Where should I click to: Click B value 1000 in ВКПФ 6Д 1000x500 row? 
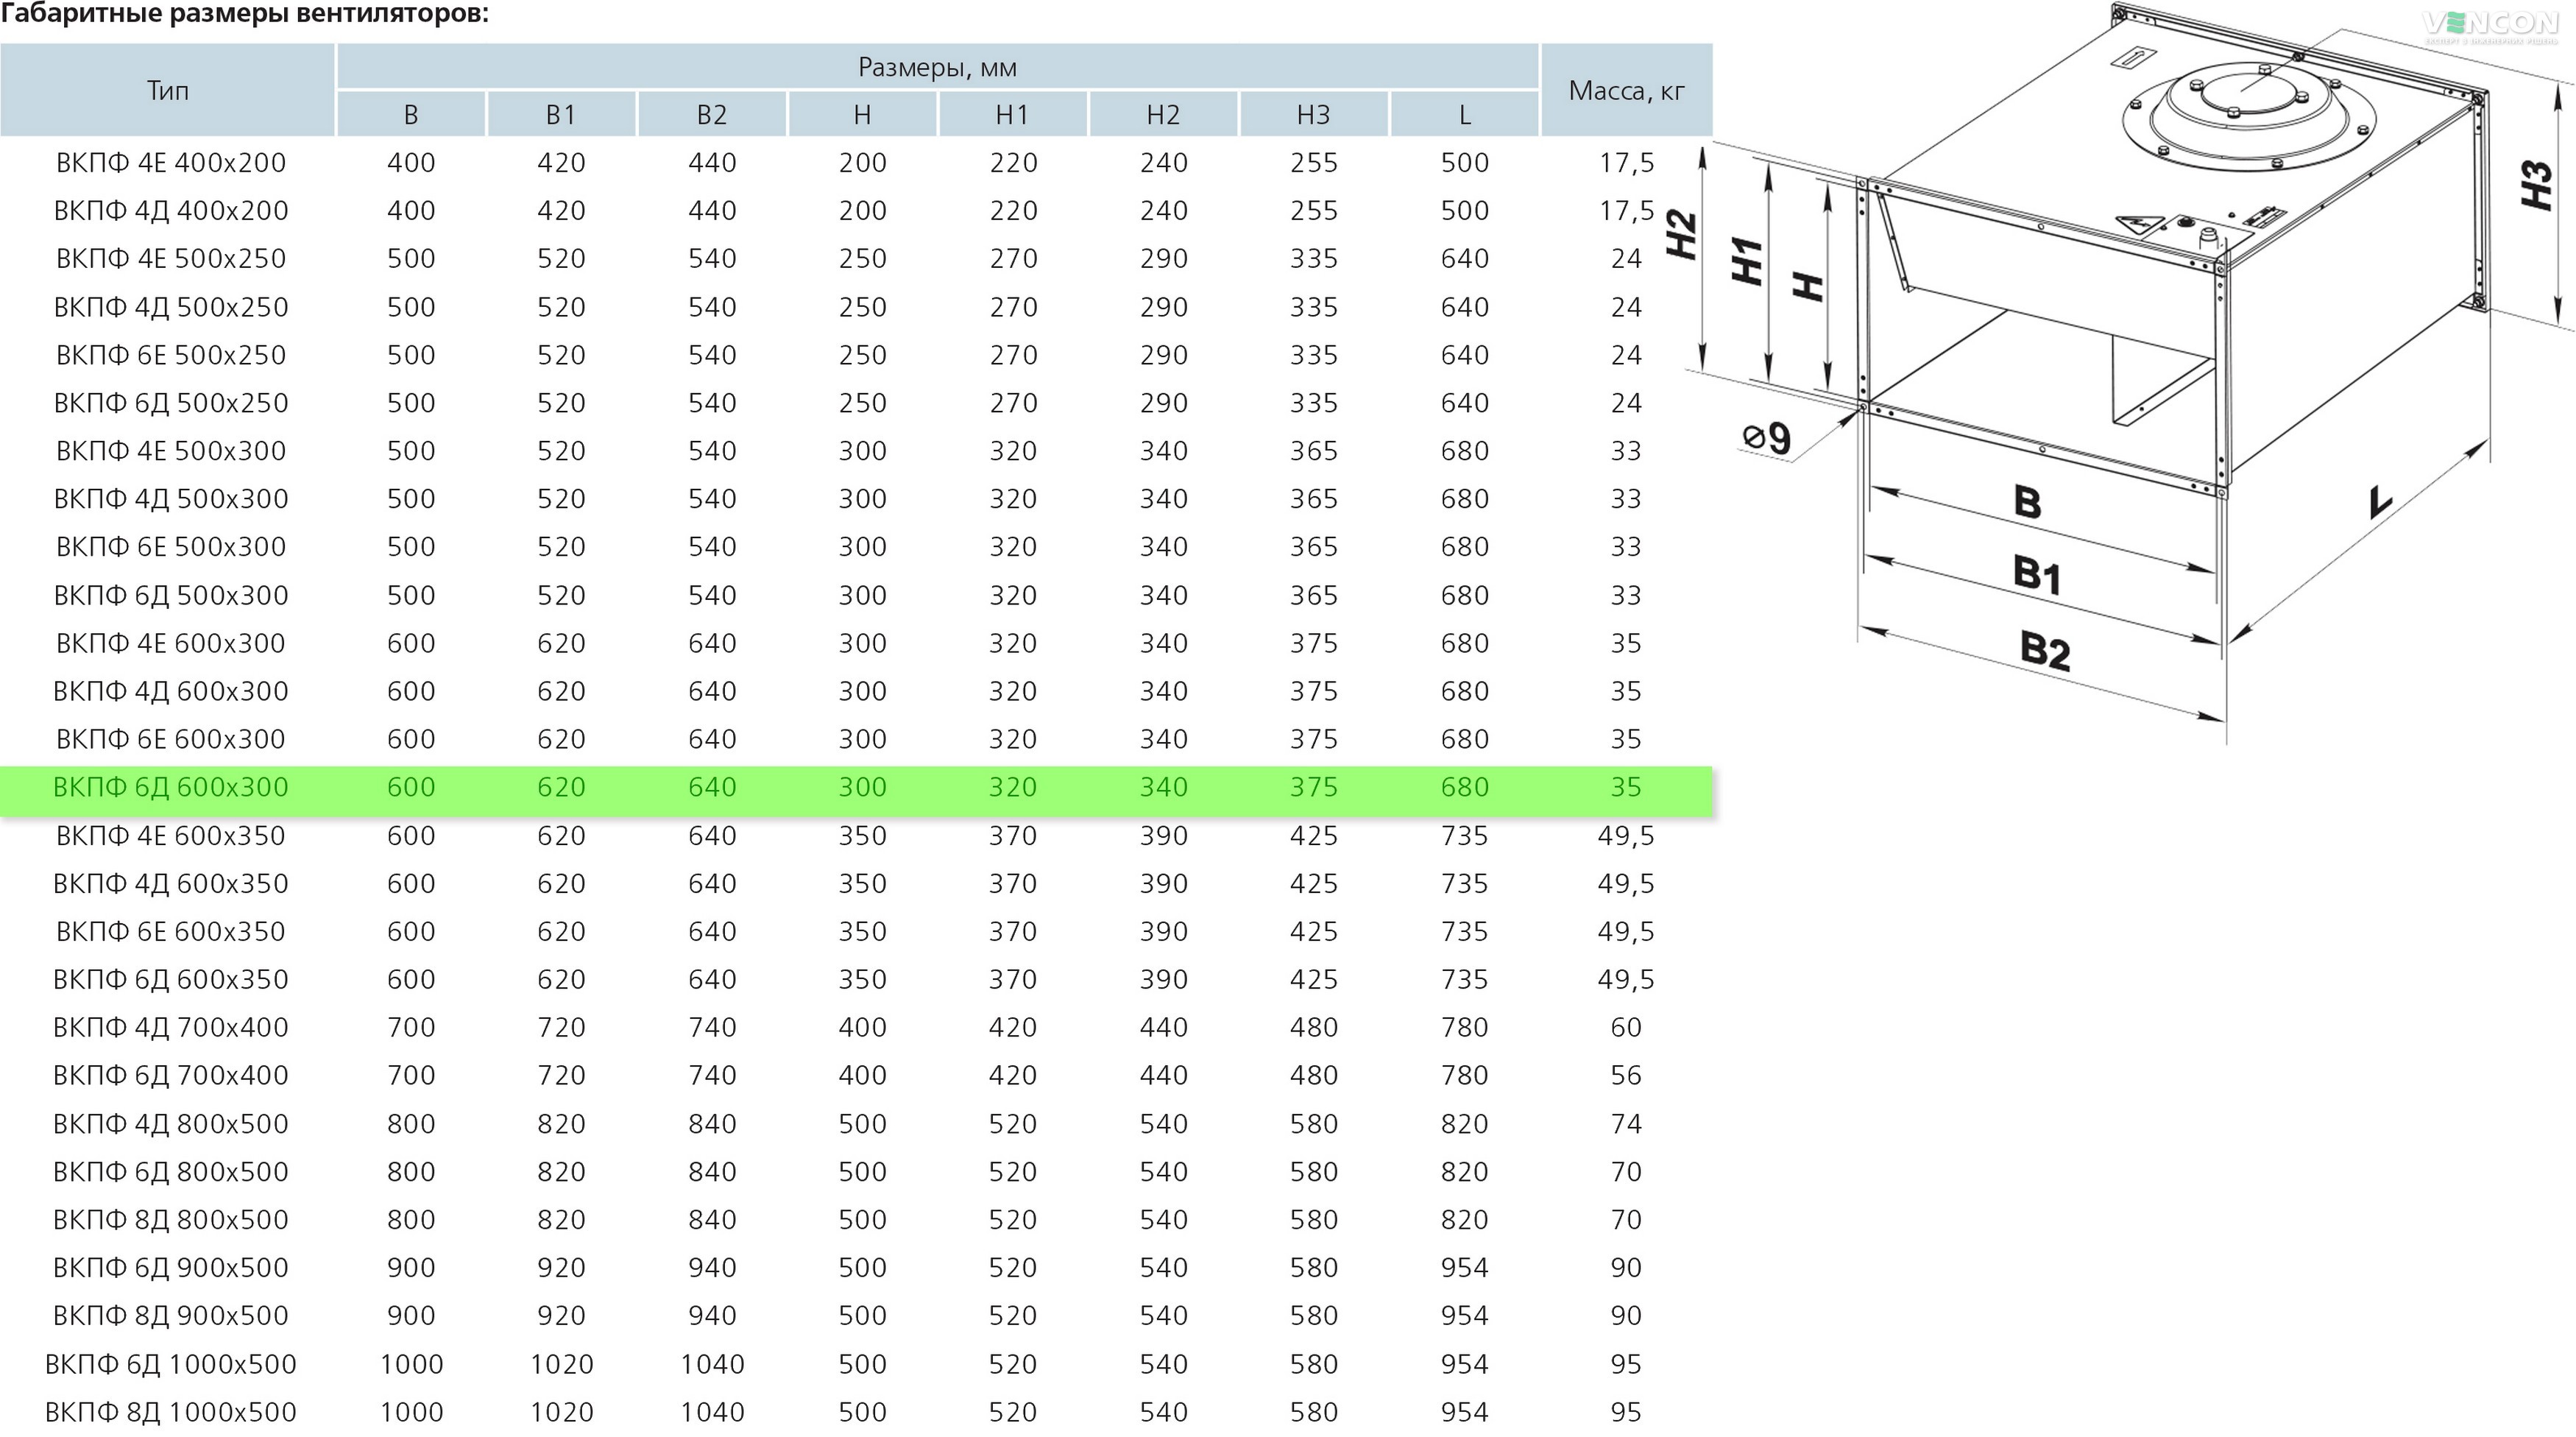(411, 1363)
